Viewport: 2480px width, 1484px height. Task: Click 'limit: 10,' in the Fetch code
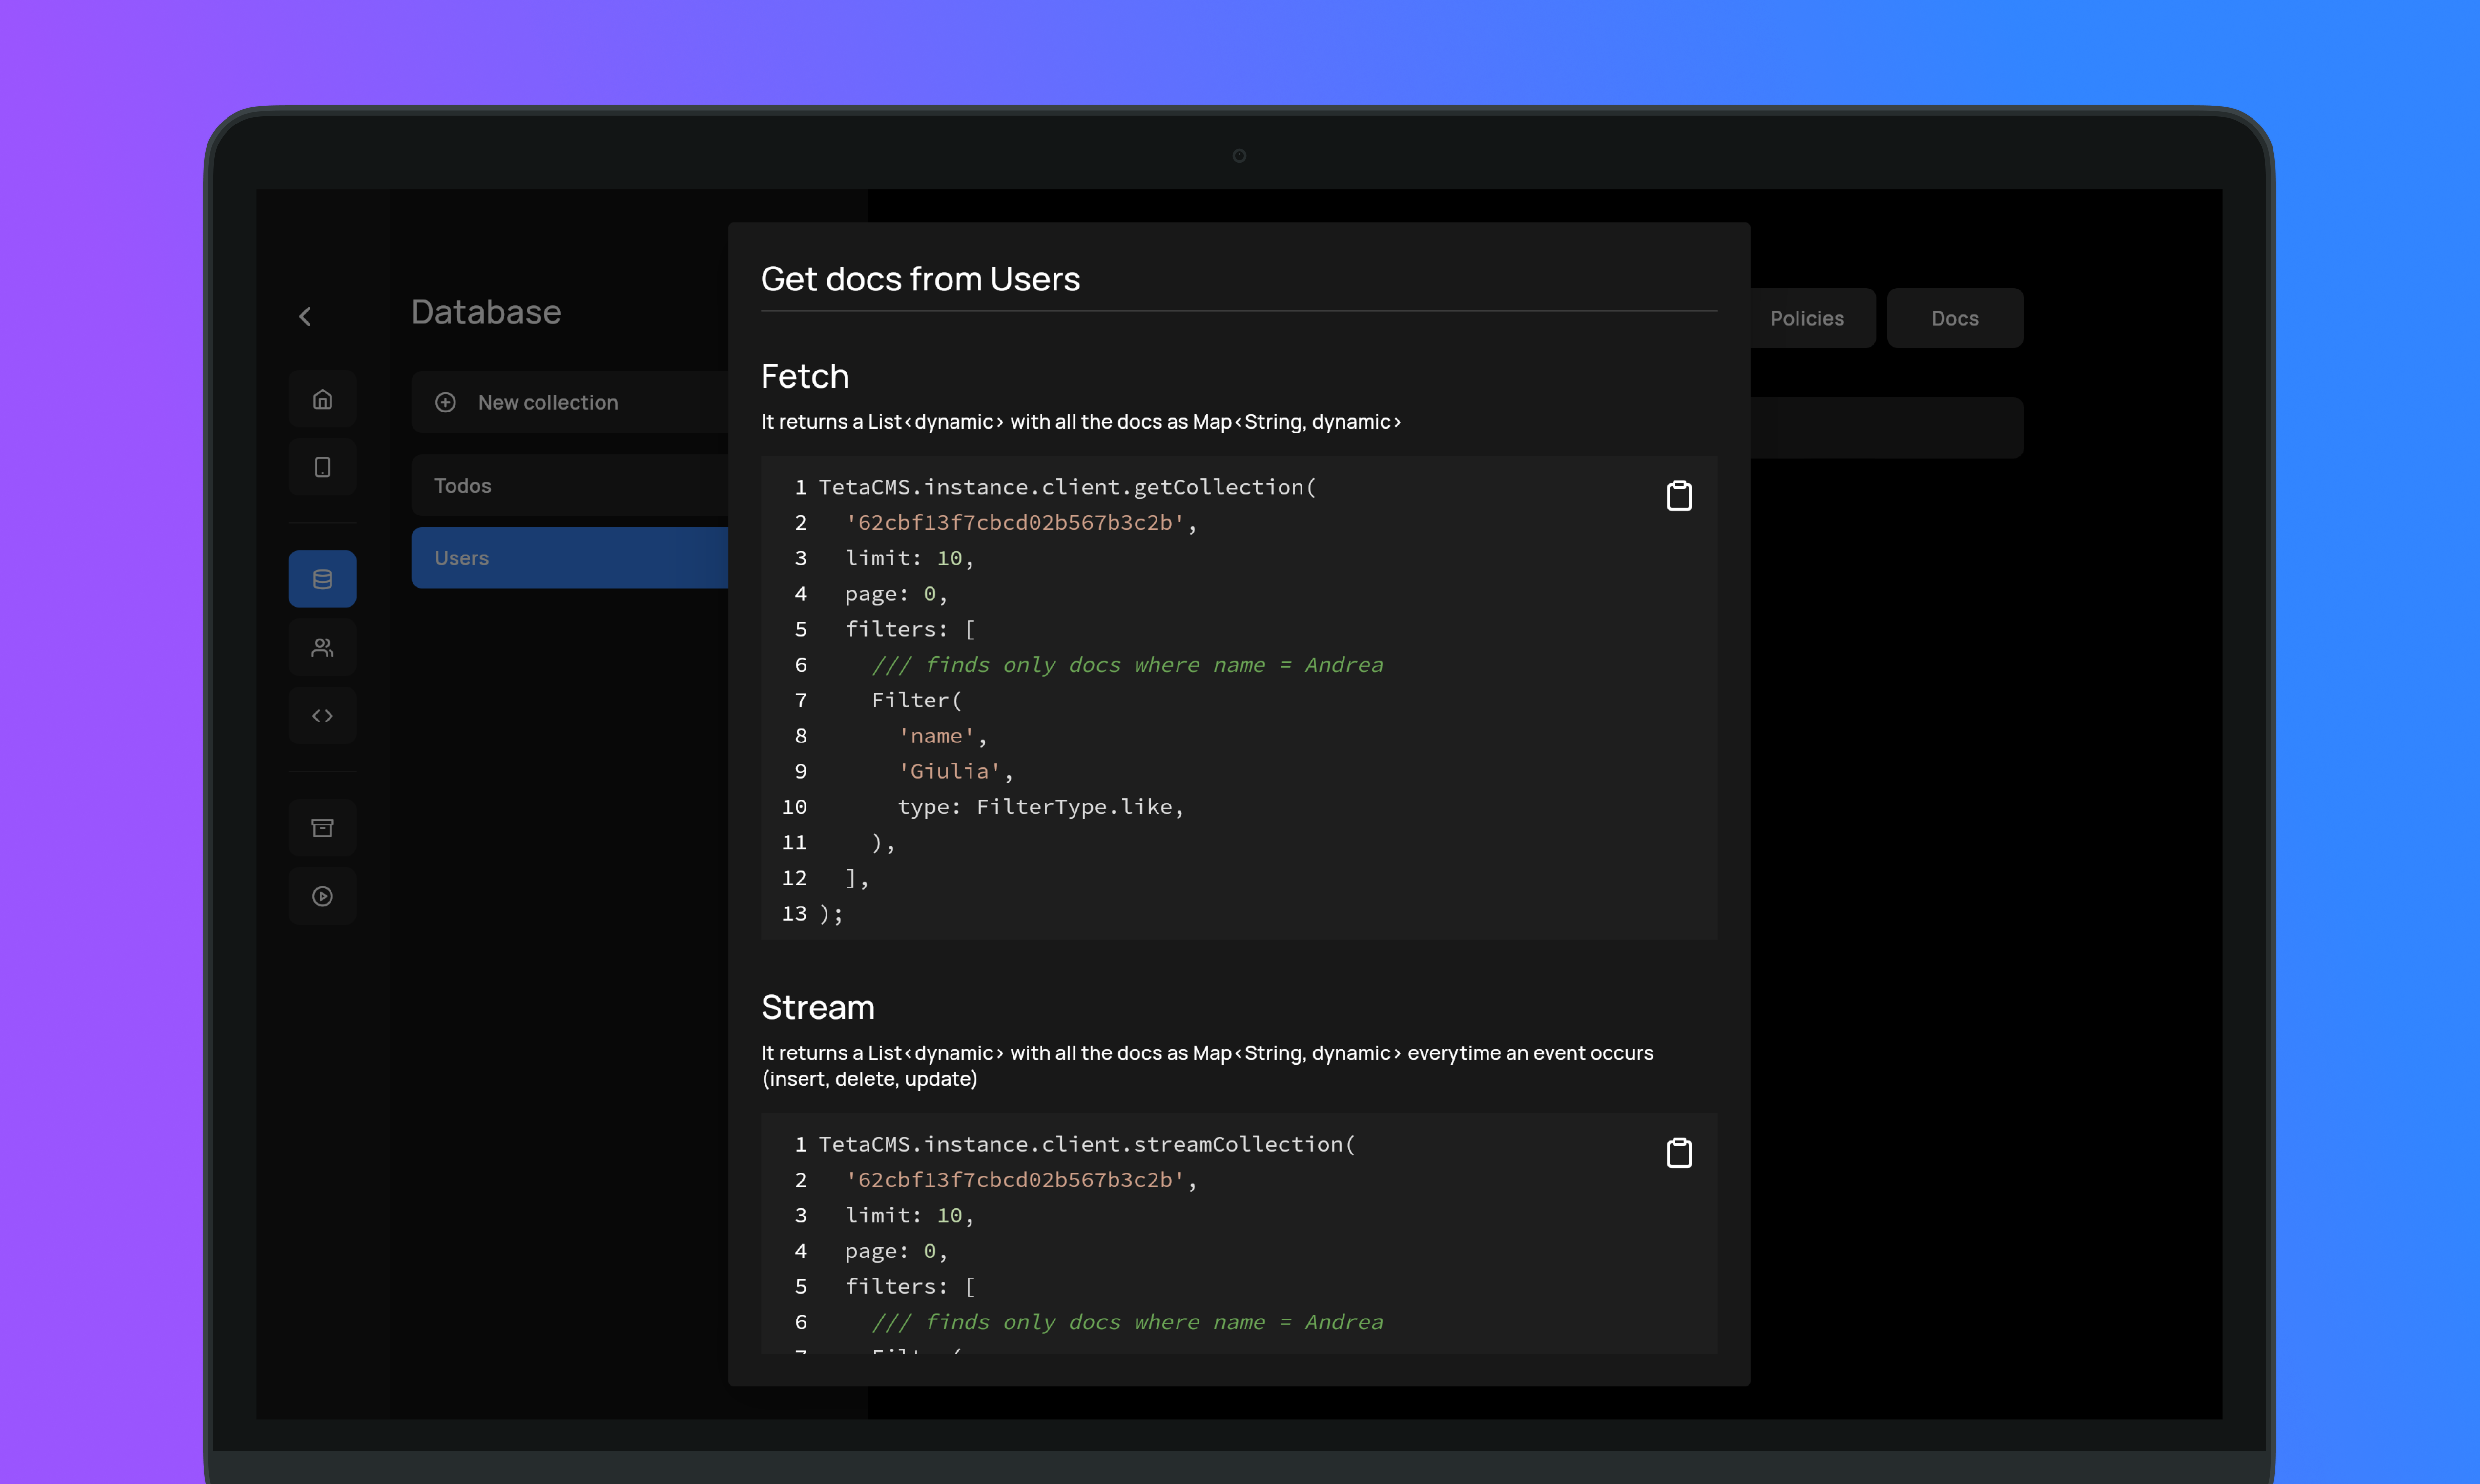pos(909,558)
